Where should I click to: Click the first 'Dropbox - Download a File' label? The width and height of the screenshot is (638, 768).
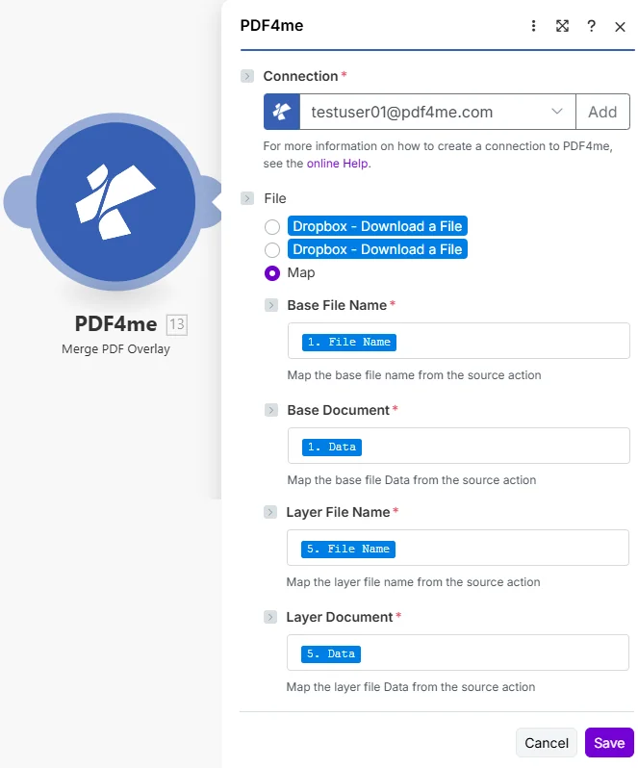377,226
